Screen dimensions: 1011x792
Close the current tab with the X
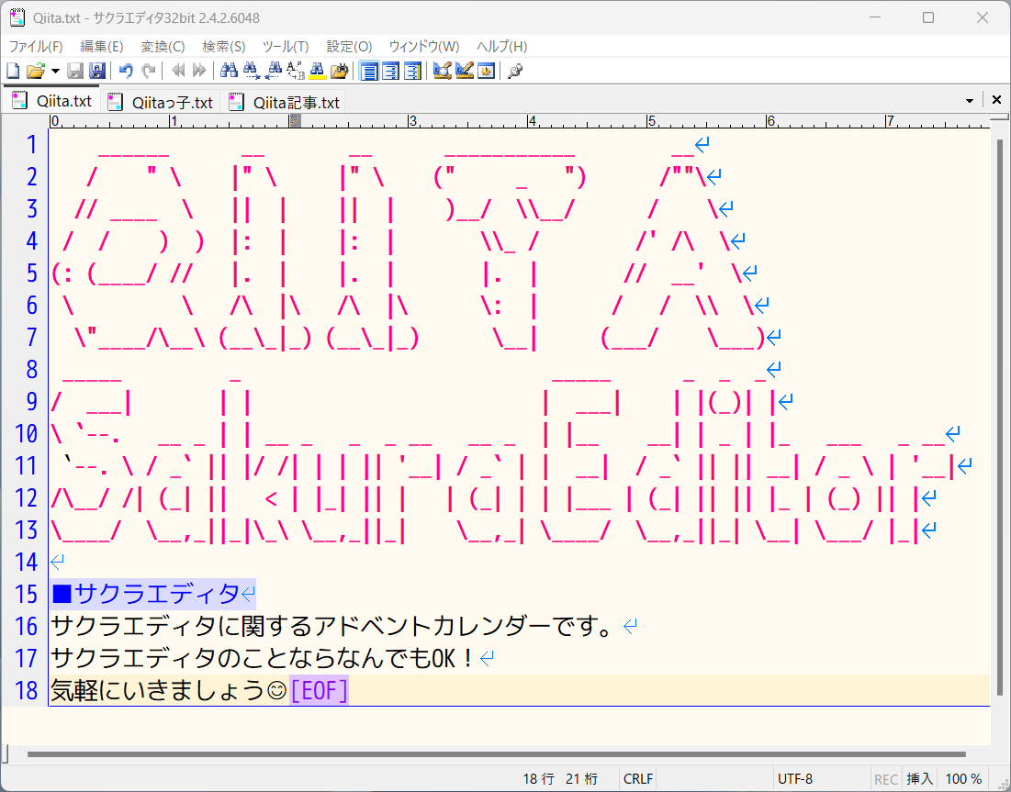pos(996,100)
